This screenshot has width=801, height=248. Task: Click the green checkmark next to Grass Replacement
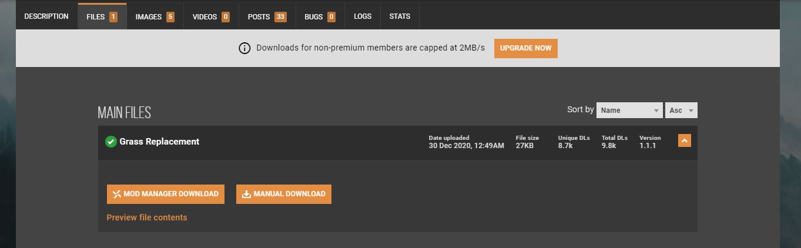coord(110,142)
